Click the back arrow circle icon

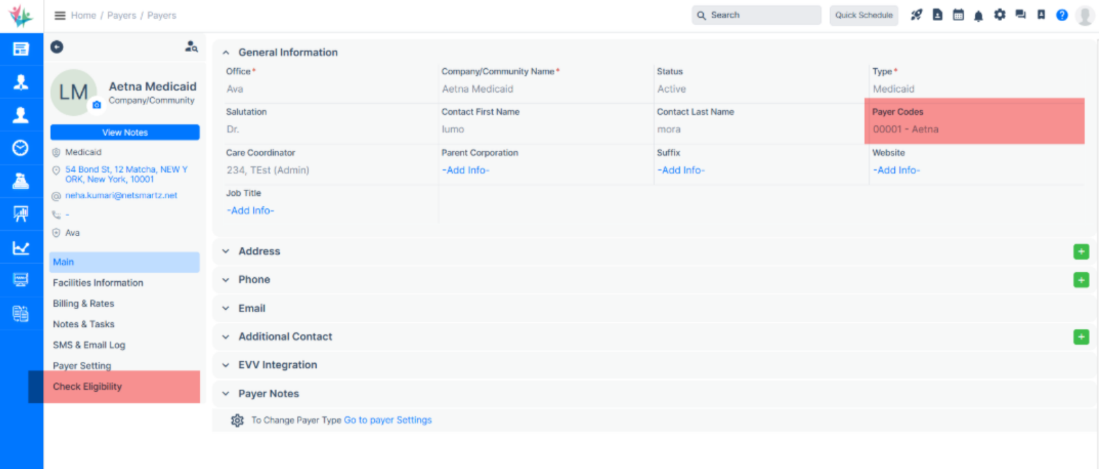coord(57,46)
